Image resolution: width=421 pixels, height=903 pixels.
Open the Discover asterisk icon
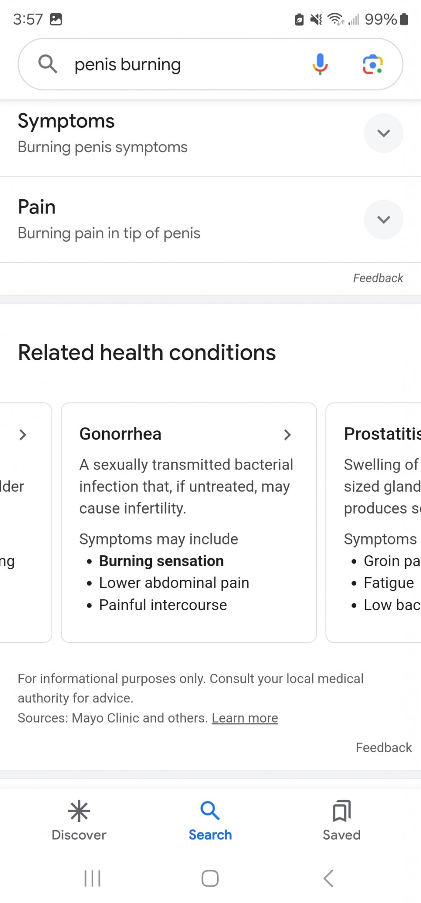click(x=79, y=811)
